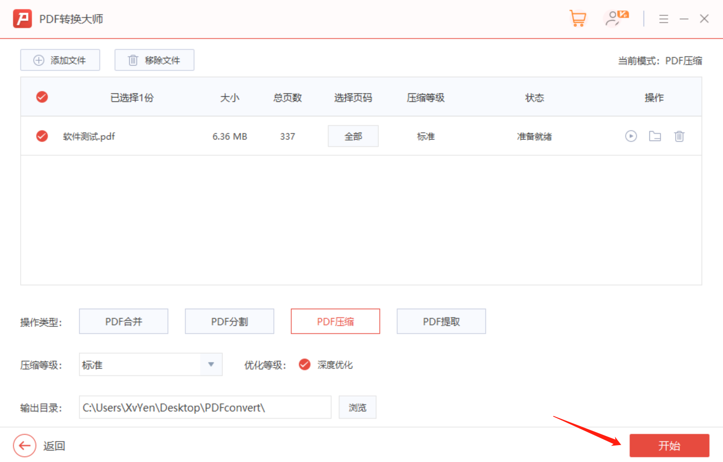Open the shopping cart icon
The height and width of the screenshot is (462, 723).
pos(577,18)
